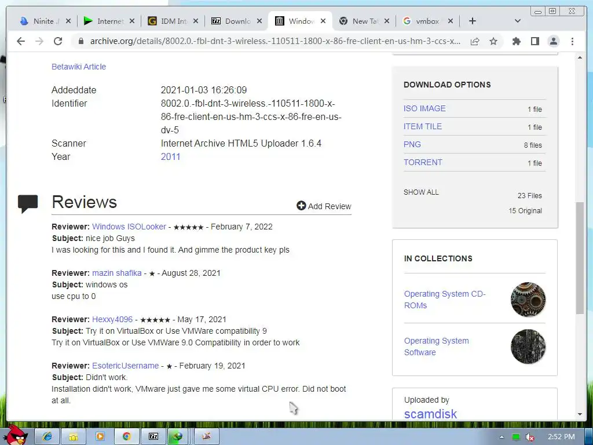Click the Reviews speech bubble icon
Viewport: 593px width, 445px height.
(28, 203)
